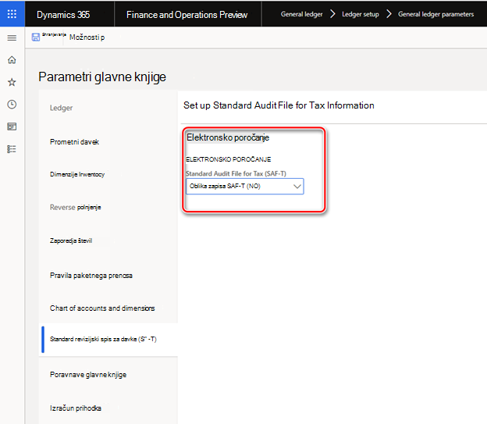Open Reverse polnjenje tab
Screen dimensions: 487x424
click(75, 208)
